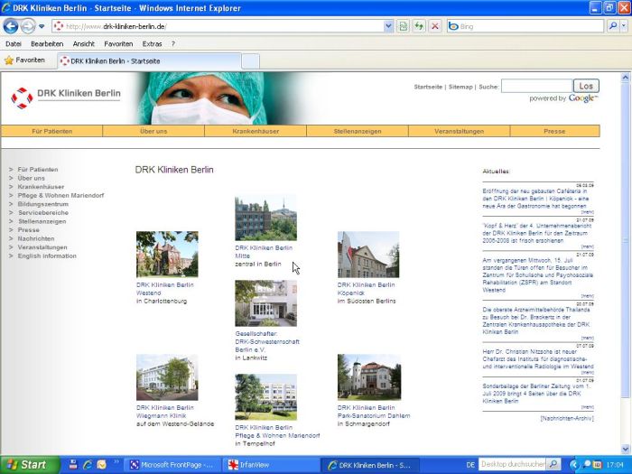This screenshot has width=632, height=474.
Task: Click Bildungszentrum in the left sidebar
Action: tap(43, 204)
